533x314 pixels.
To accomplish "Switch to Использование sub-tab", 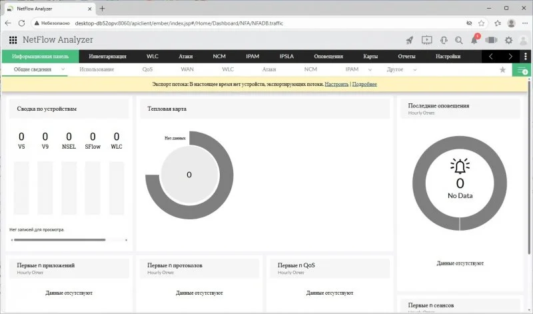I will (97, 69).
